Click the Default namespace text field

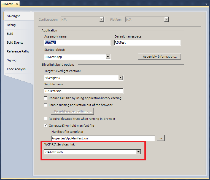[147, 43]
